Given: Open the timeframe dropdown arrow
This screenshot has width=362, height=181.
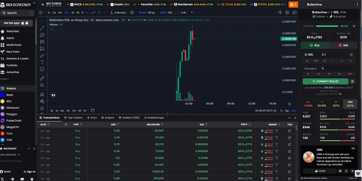Looking at the screenshot, I should click(87, 13).
